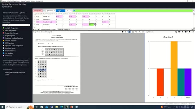Click zoom out magnifier in Image Viewer

tap(140, 32)
